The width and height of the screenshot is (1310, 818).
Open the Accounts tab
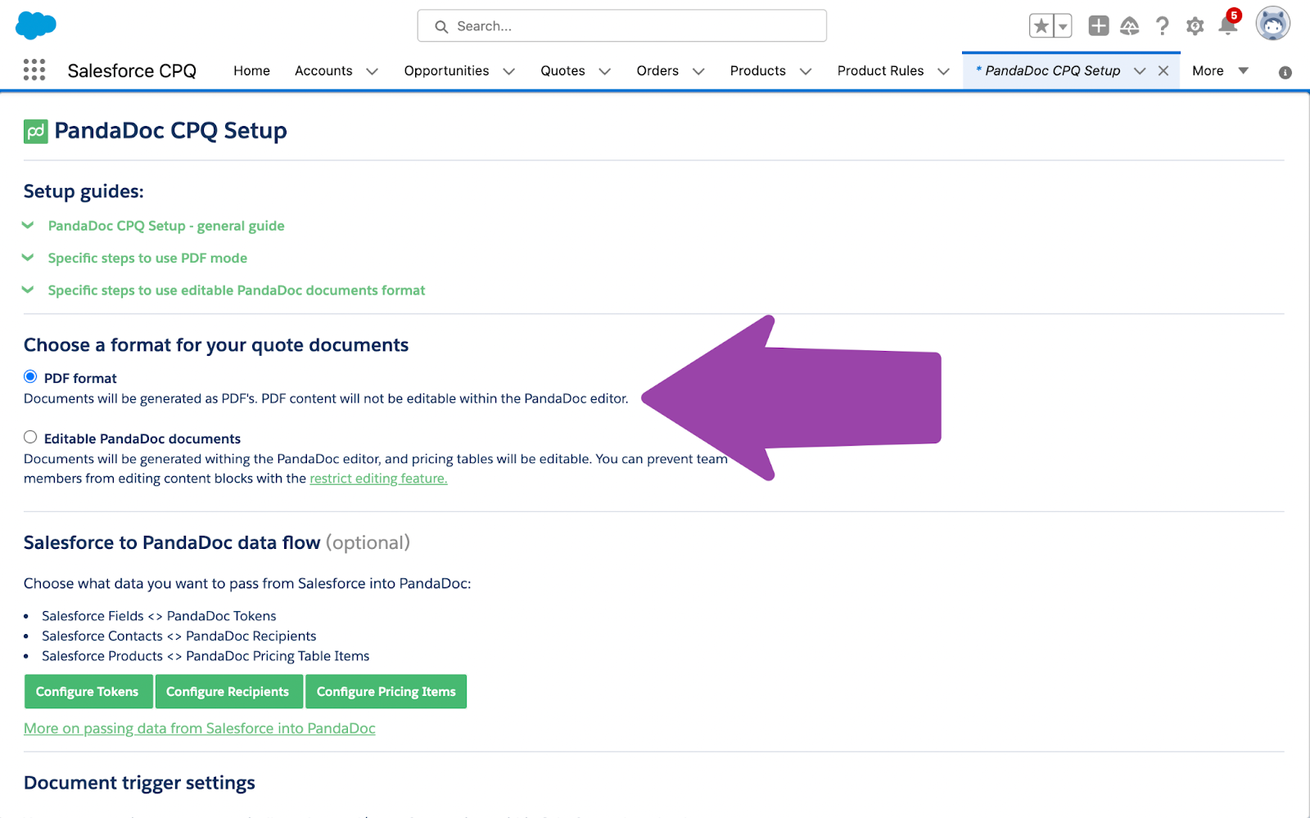[x=323, y=70]
